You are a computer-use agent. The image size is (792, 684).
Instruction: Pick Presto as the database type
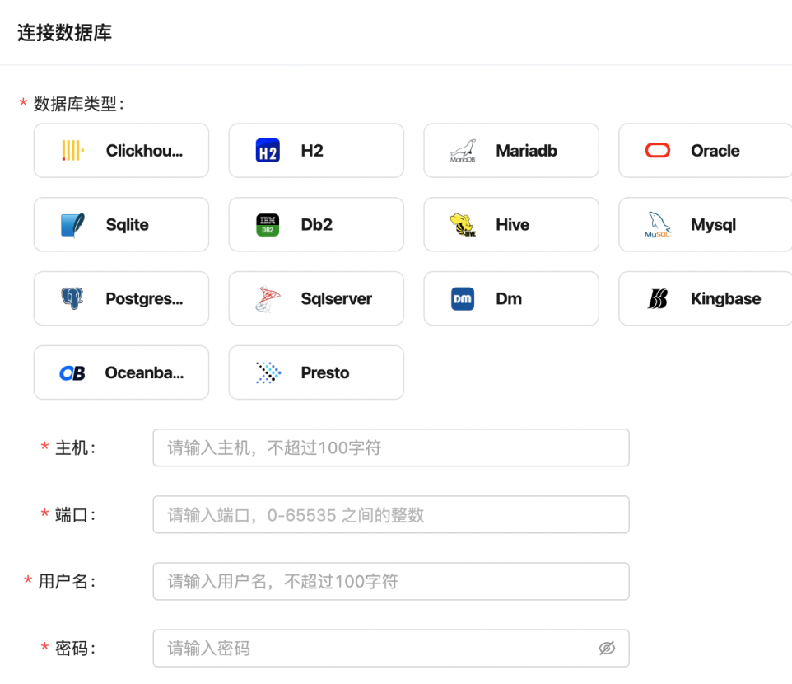pyautogui.click(x=316, y=372)
